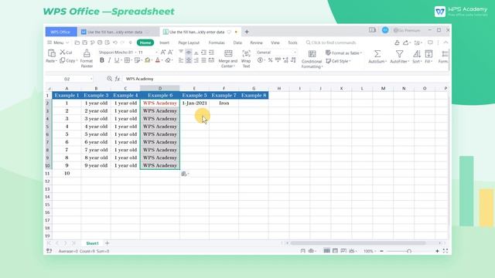
Task: Open the Menu hamburger button
Action: [58, 42]
